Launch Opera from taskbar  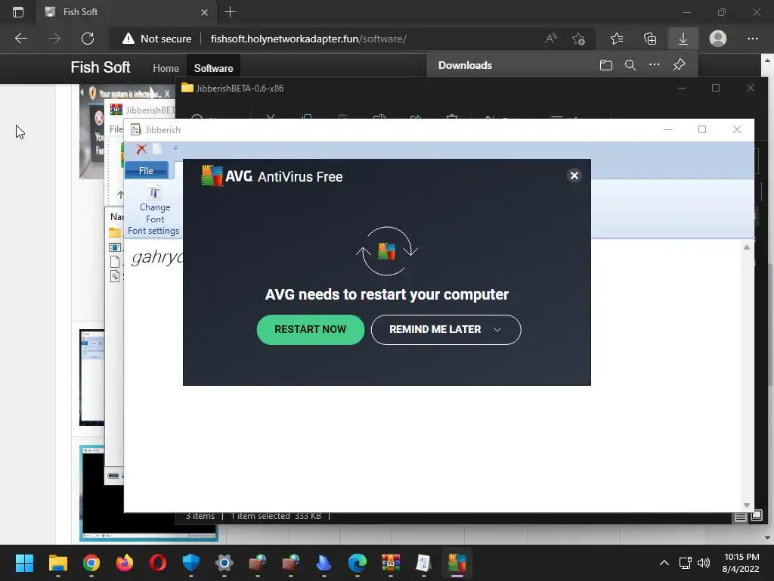158,563
